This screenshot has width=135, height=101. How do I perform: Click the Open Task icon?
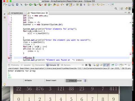(x=58, y=4)
